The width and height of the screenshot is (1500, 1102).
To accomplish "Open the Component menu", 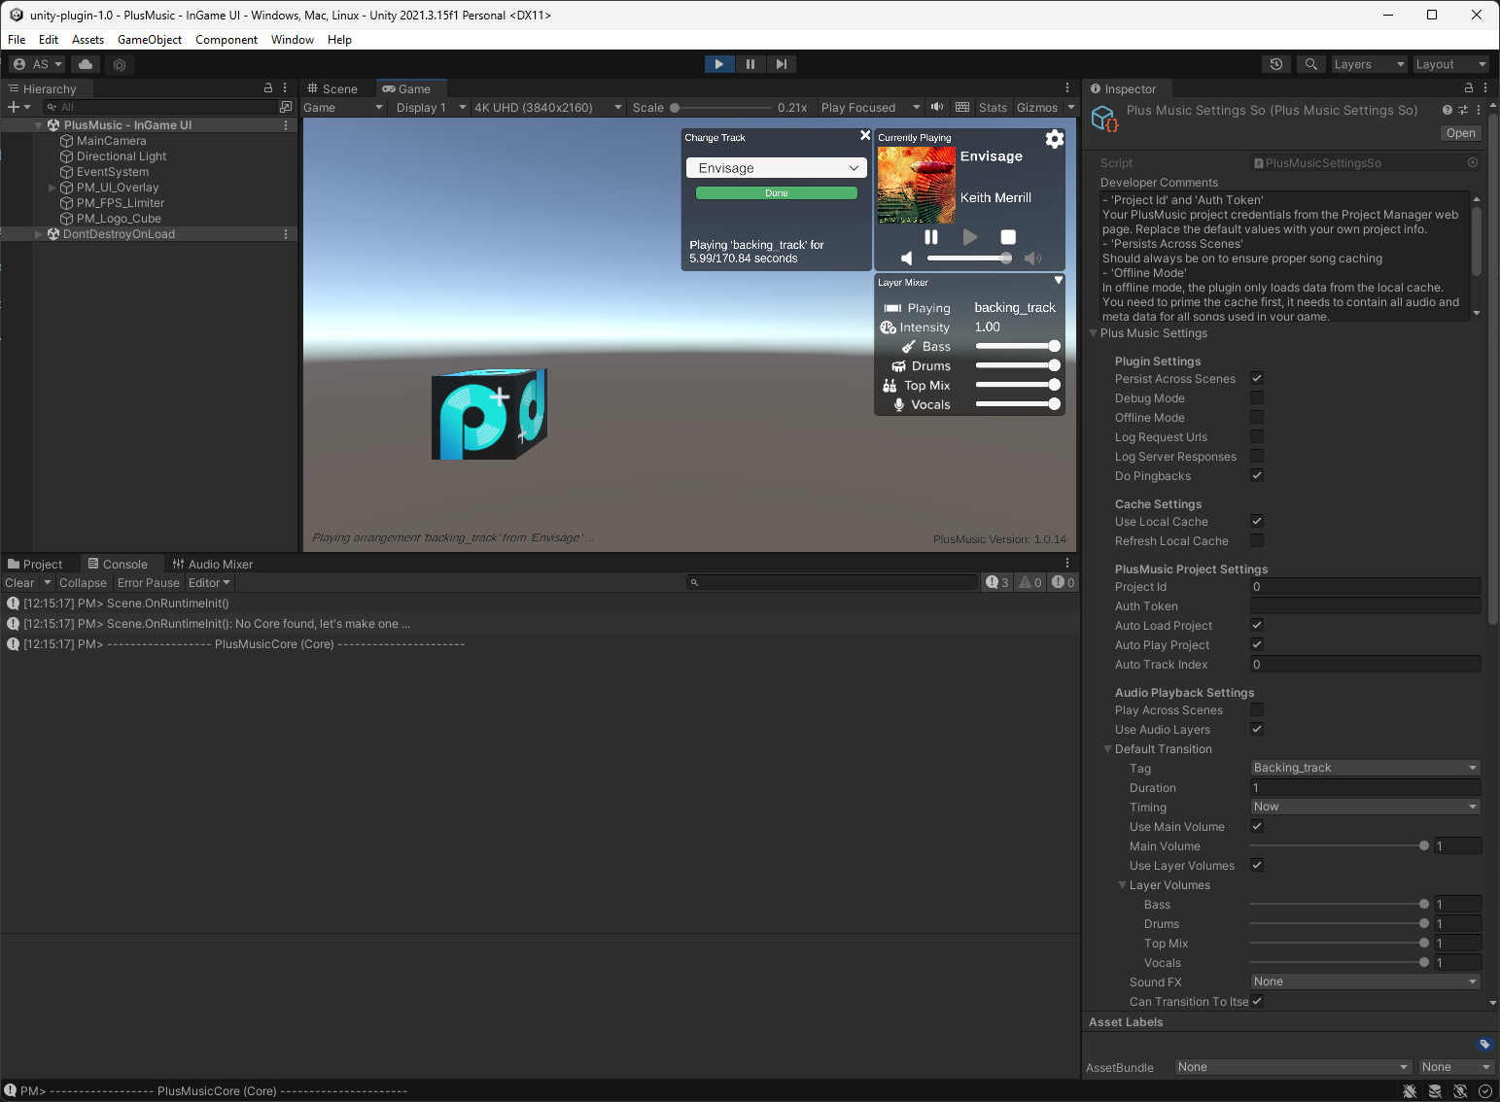I will coord(227,40).
